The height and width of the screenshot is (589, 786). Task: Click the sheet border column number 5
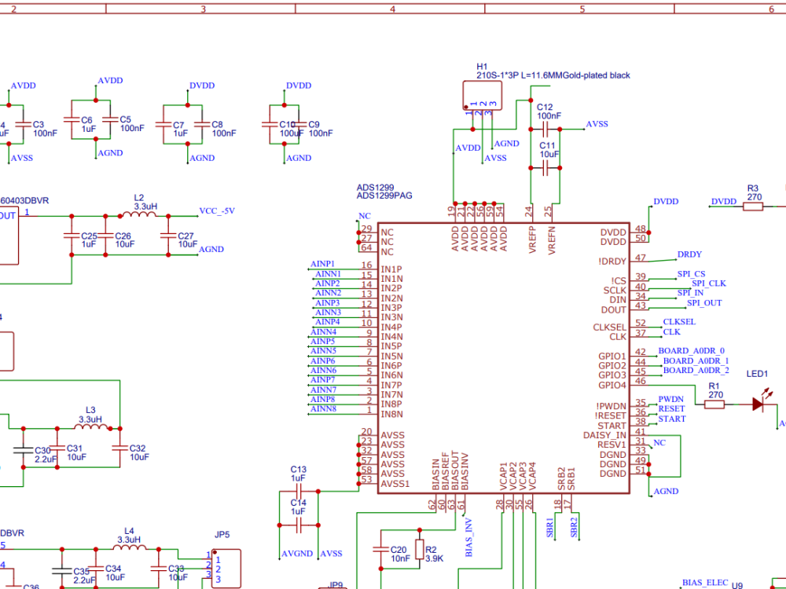pos(582,9)
